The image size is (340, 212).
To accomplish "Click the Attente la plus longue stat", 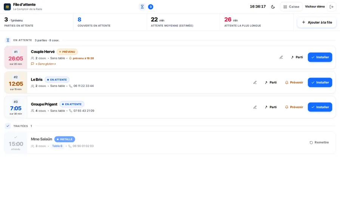I will click(257, 22).
